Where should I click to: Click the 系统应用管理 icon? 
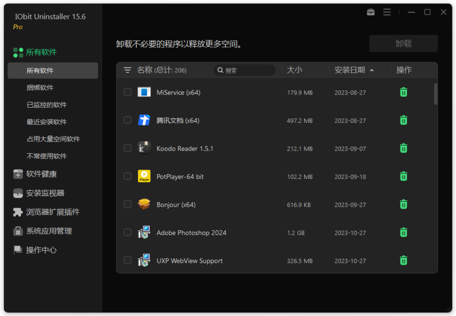point(18,231)
